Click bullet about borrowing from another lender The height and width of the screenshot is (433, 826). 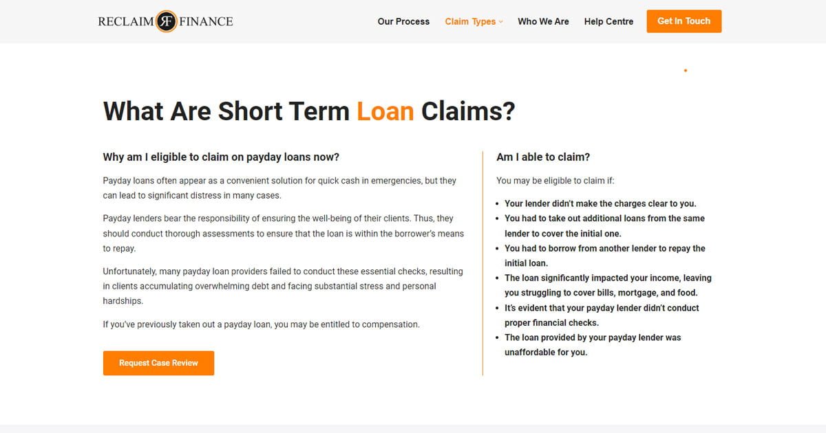[605, 256]
